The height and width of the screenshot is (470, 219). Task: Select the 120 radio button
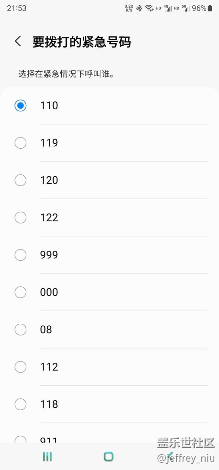pos(21,180)
